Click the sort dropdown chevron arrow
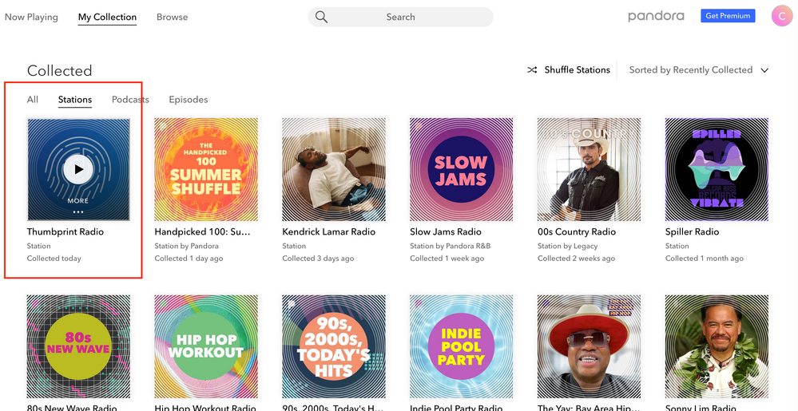 (764, 70)
